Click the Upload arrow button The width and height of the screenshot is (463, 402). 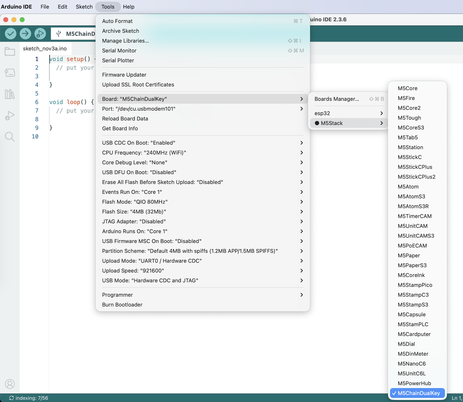[x=25, y=33]
